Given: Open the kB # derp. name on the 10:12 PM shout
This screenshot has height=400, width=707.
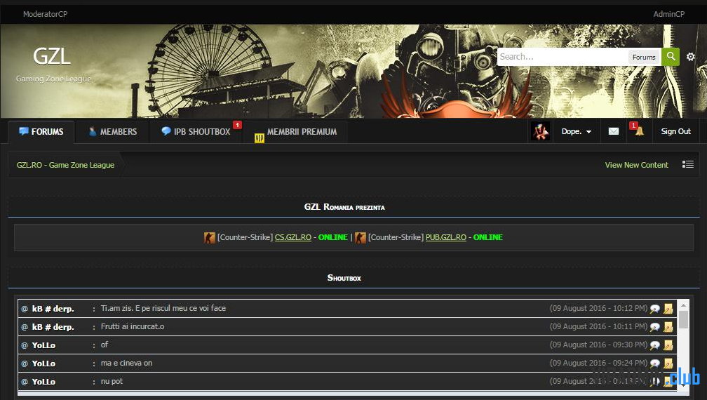Looking at the screenshot, I should [x=53, y=309].
